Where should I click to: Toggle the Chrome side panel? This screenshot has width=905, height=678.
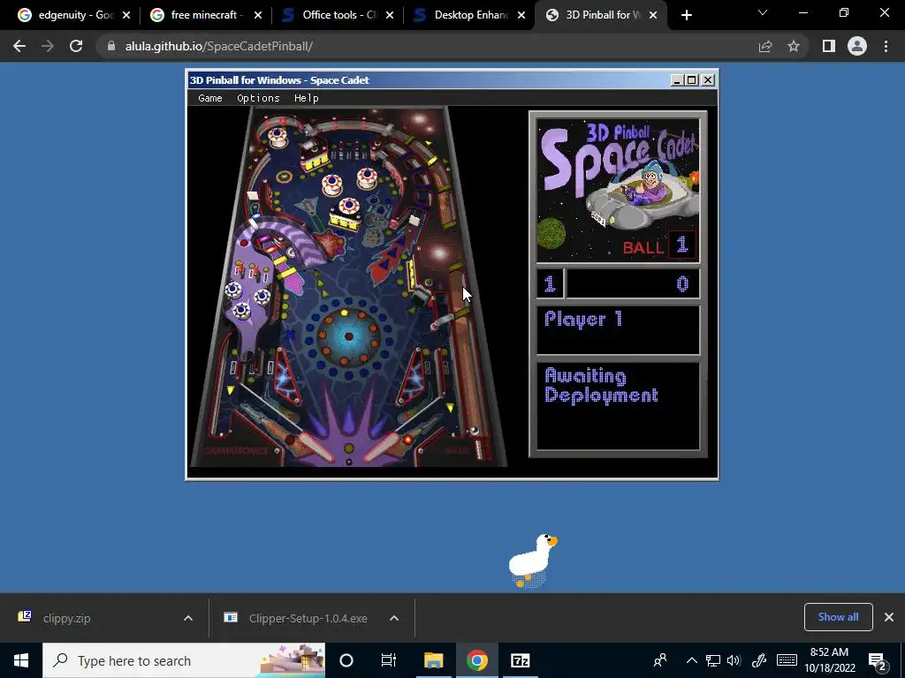coord(829,46)
